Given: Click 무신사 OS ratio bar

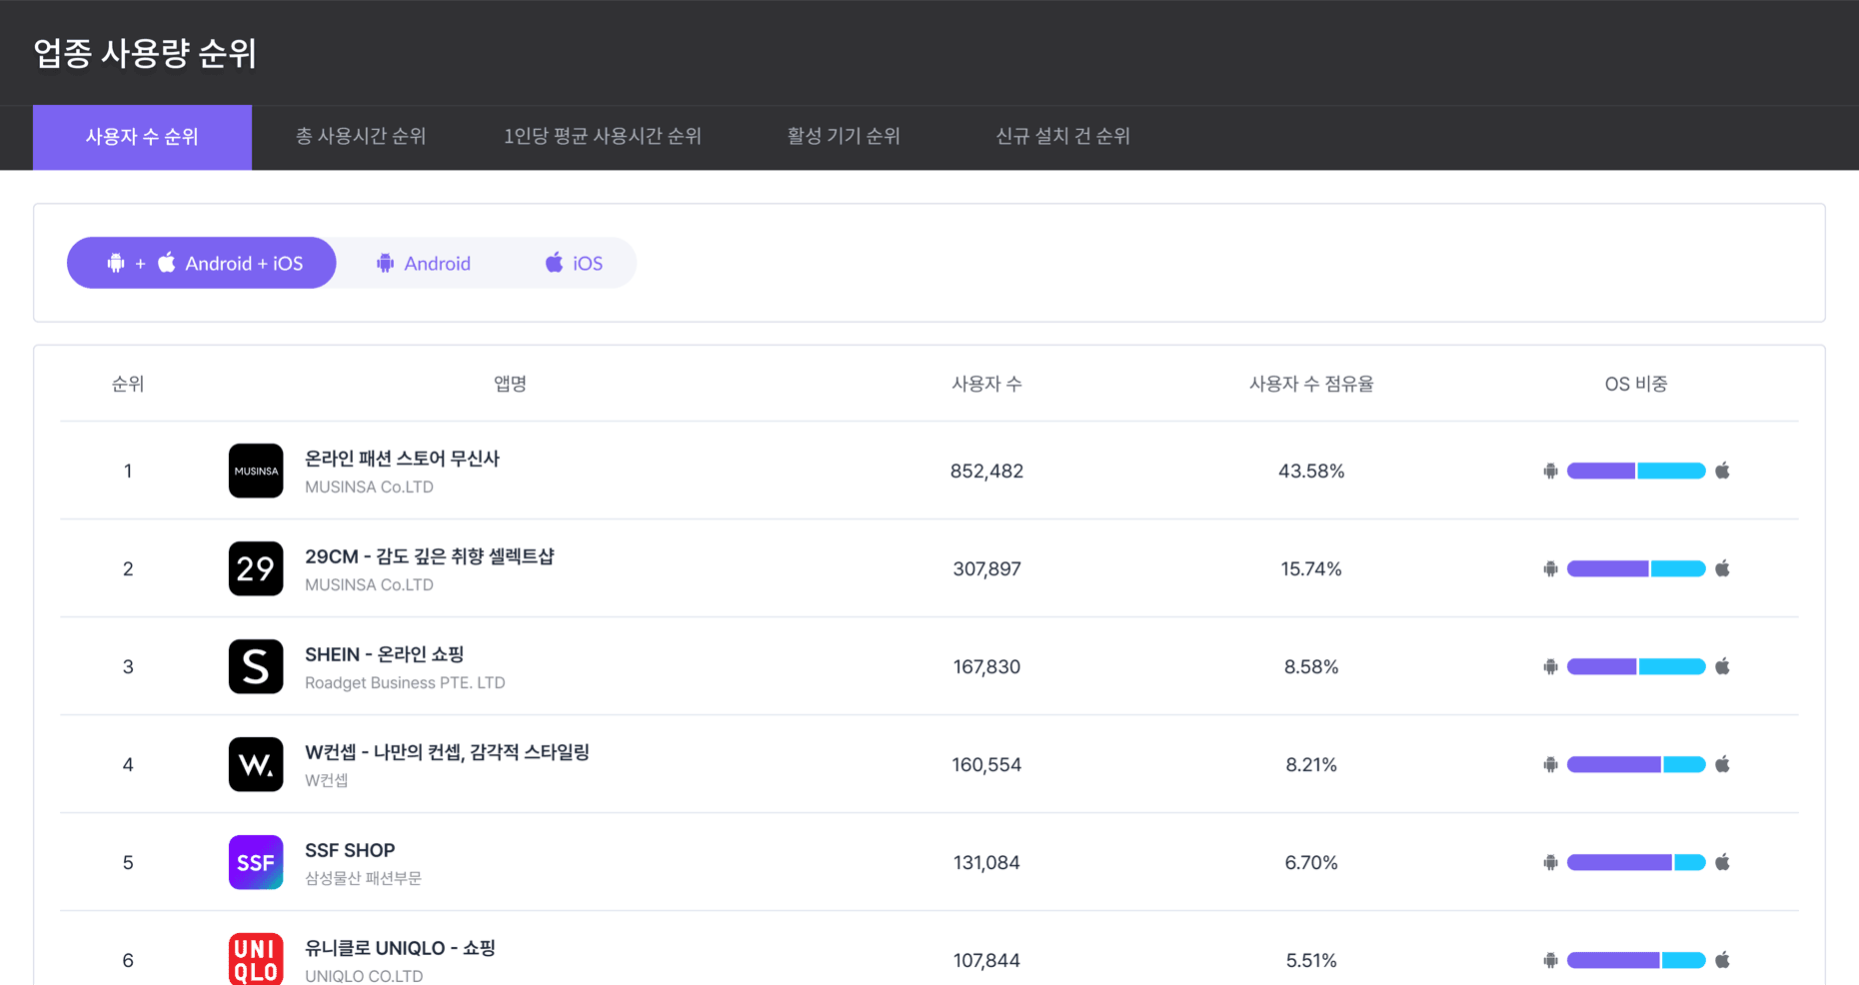Looking at the screenshot, I should point(1636,471).
